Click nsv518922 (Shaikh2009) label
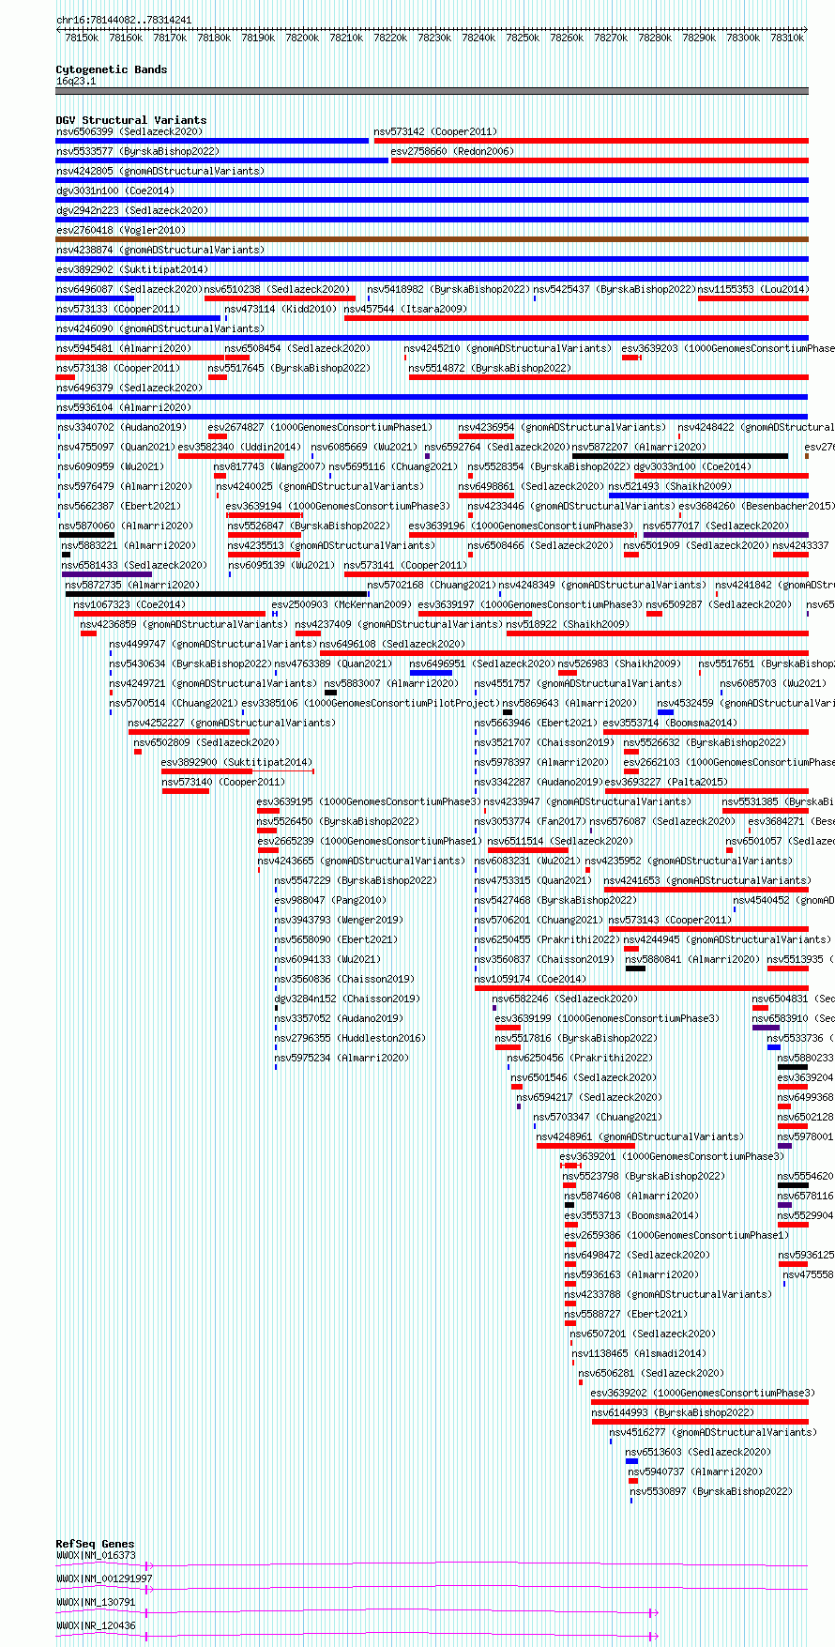The width and height of the screenshot is (835, 1647). (568, 624)
